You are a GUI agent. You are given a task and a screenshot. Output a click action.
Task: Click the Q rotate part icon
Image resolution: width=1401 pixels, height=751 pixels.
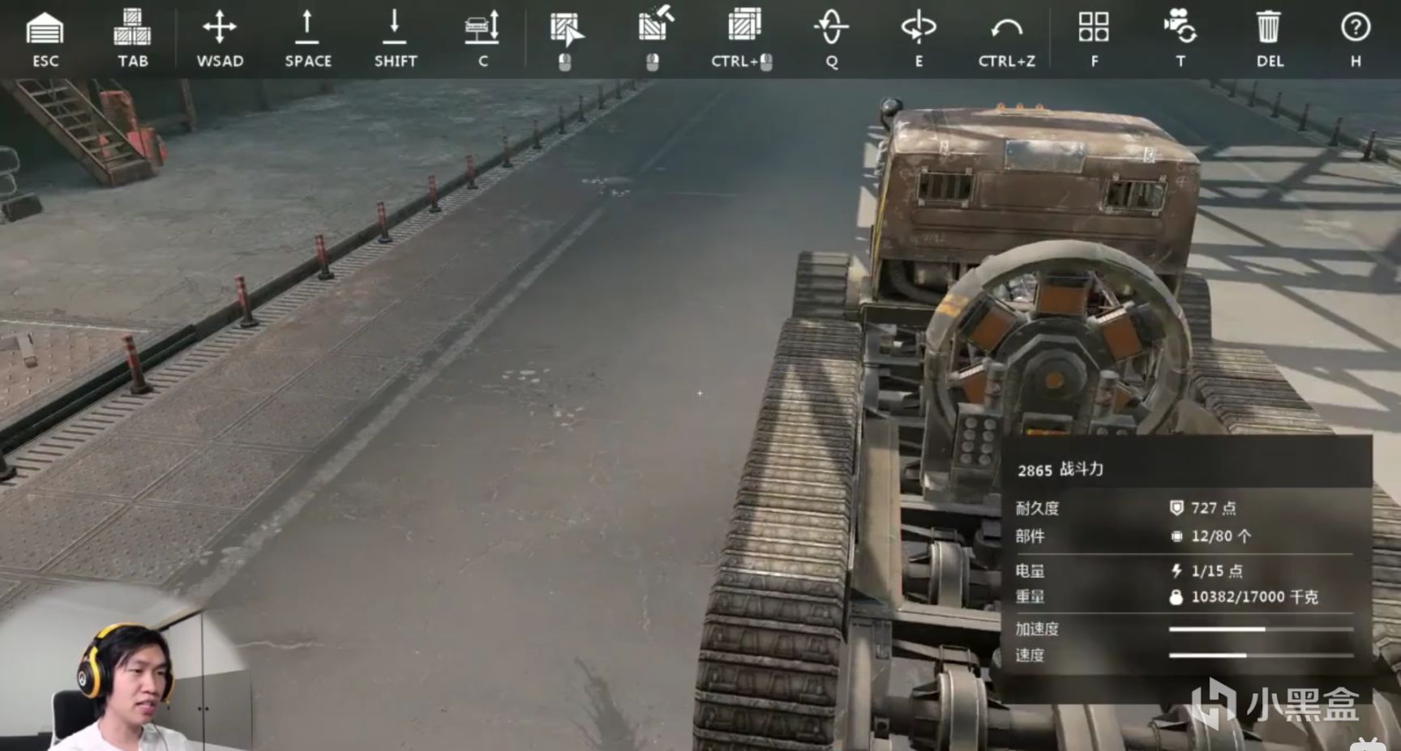(831, 27)
